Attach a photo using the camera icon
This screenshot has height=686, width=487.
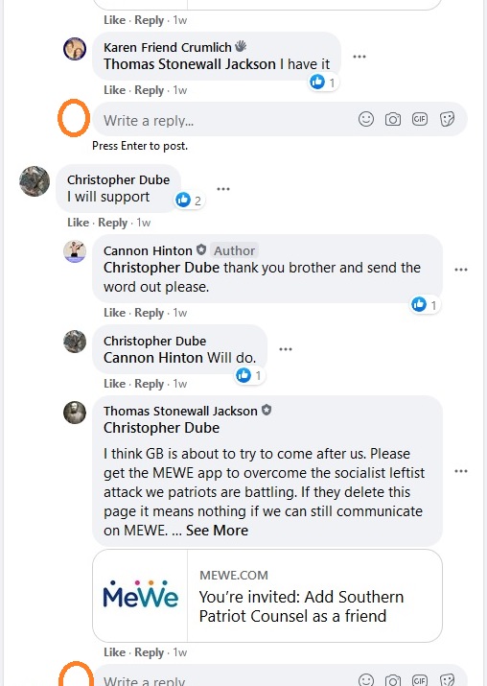coord(393,119)
